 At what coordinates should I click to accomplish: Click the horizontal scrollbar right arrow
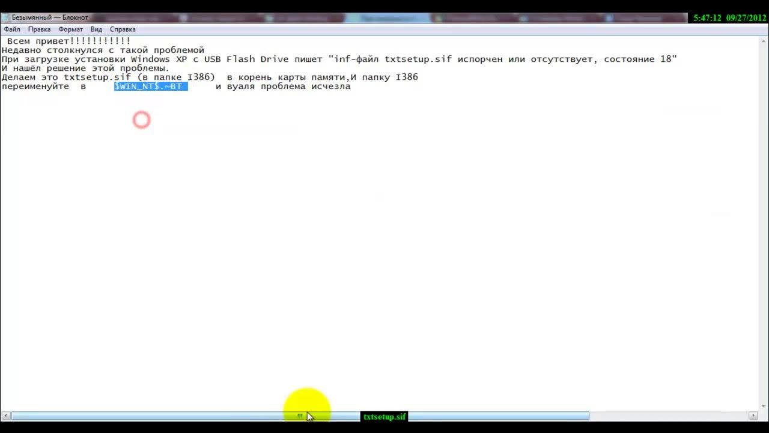[x=753, y=416]
